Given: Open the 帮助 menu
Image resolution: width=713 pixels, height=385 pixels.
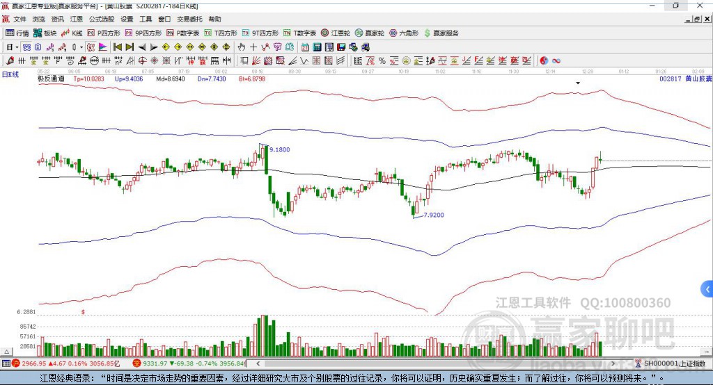Looking at the screenshot, I should click(214, 19).
